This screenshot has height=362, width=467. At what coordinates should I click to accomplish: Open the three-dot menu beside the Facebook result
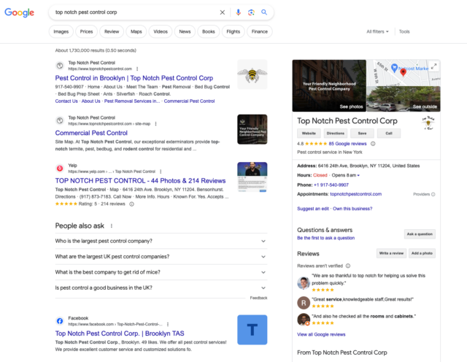click(x=167, y=323)
